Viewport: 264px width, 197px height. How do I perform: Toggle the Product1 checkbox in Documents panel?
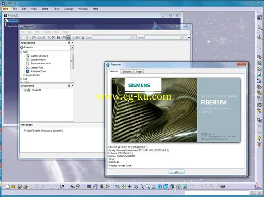[25, 90]
